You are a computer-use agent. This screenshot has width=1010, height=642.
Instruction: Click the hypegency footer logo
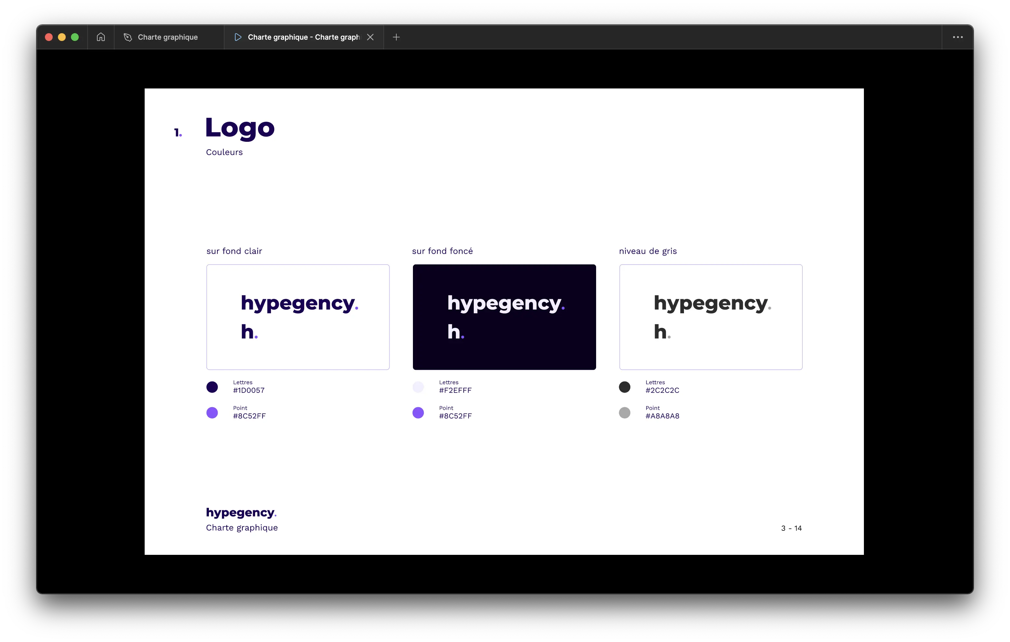click(x=241, y=513)
